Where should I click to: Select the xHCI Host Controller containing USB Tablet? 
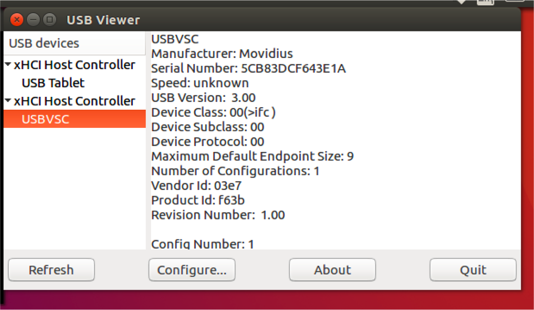(75, 65)
